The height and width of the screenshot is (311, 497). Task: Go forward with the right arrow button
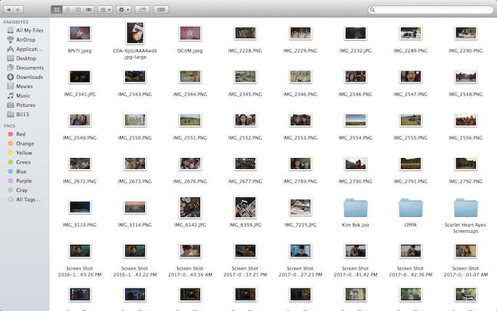[x=18, y=9]
